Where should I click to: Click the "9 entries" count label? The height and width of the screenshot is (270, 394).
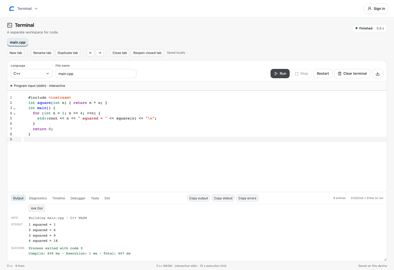pyautogui.click(x=339, y=198)
